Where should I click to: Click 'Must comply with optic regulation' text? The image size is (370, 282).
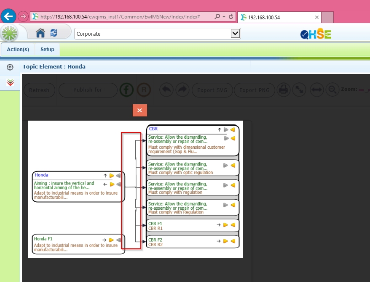pos(180,173)
